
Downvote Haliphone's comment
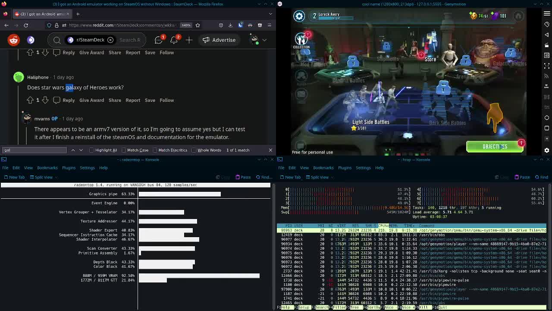coord(45,100)
